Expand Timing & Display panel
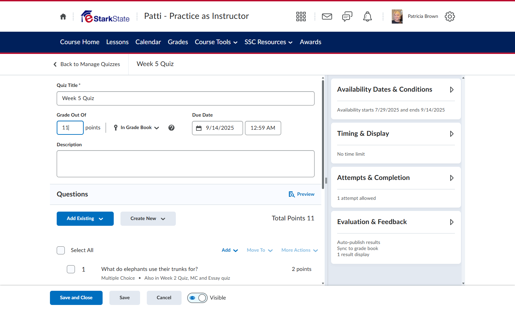The image size is (515, 310). (396, 134)
